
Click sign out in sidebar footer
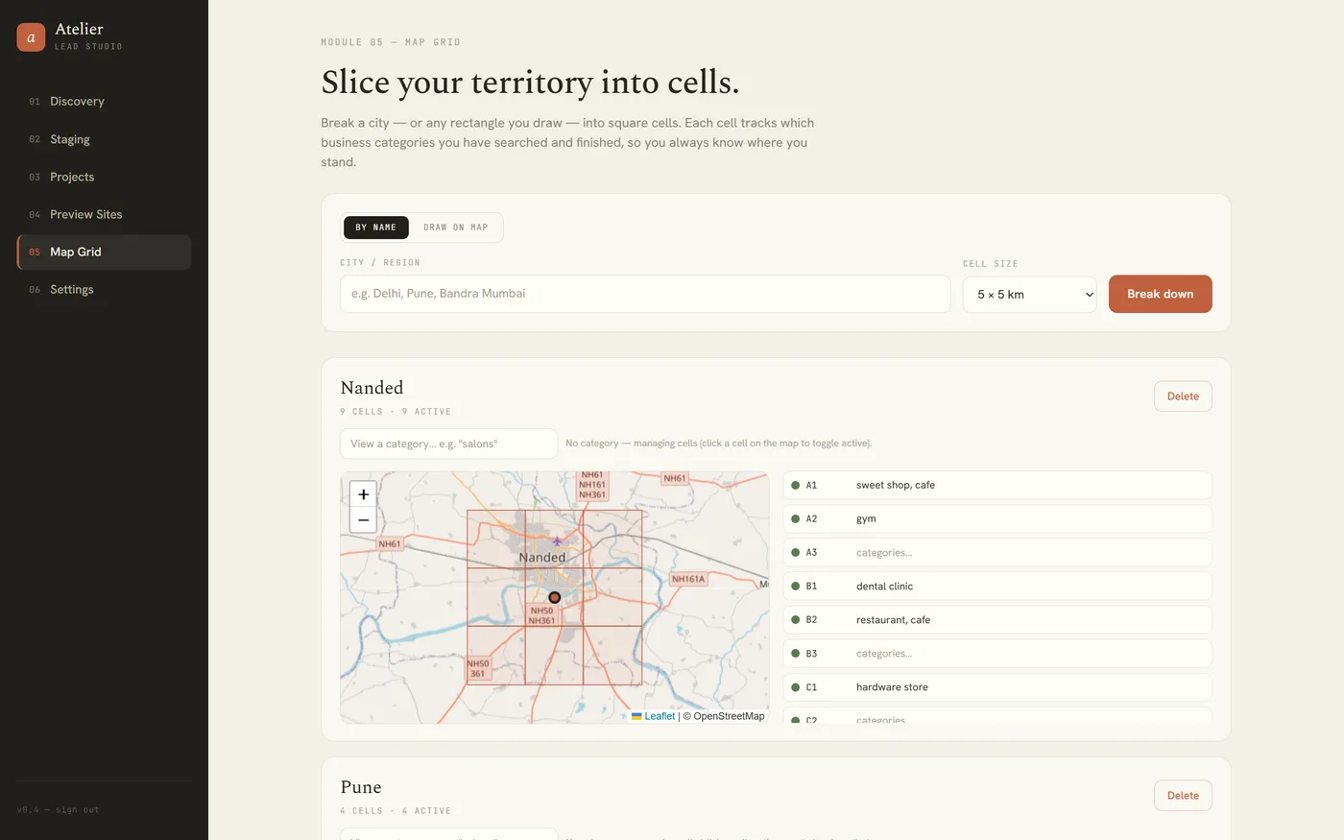[x=77, y=810]
